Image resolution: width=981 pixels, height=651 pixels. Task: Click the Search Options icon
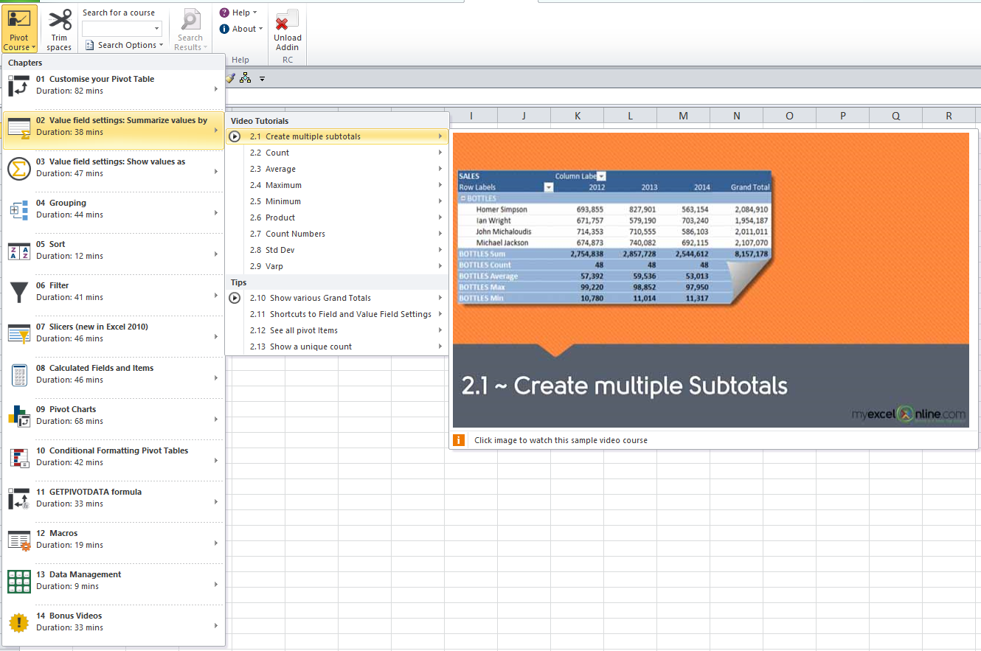89,45
